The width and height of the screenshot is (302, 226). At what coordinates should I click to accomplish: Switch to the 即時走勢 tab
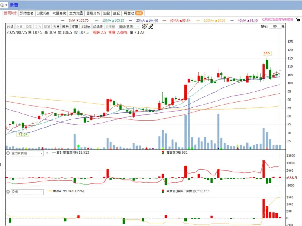point(27,13)
